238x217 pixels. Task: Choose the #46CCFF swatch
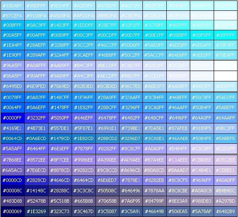pos(107,45)
